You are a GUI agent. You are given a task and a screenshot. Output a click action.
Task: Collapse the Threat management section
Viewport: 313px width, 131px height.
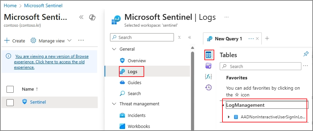click(x=114, y=104)
